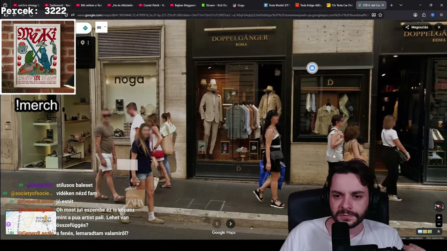
Task: Switch to the 'selchris elmegy' YouTube tab
Action: point(26,5)
